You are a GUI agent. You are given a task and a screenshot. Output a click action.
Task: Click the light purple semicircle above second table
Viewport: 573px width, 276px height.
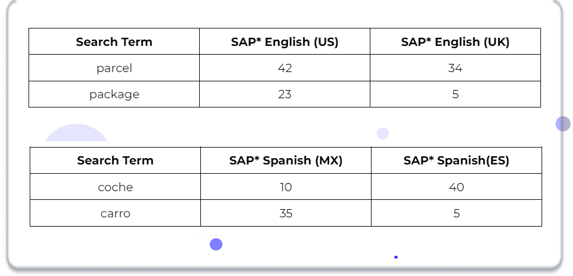click(76, 133)
